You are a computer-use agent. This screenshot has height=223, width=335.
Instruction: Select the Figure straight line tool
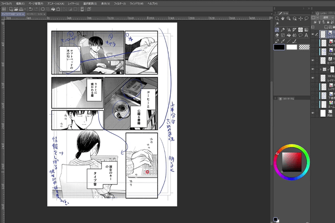click(x=288, y=41)
